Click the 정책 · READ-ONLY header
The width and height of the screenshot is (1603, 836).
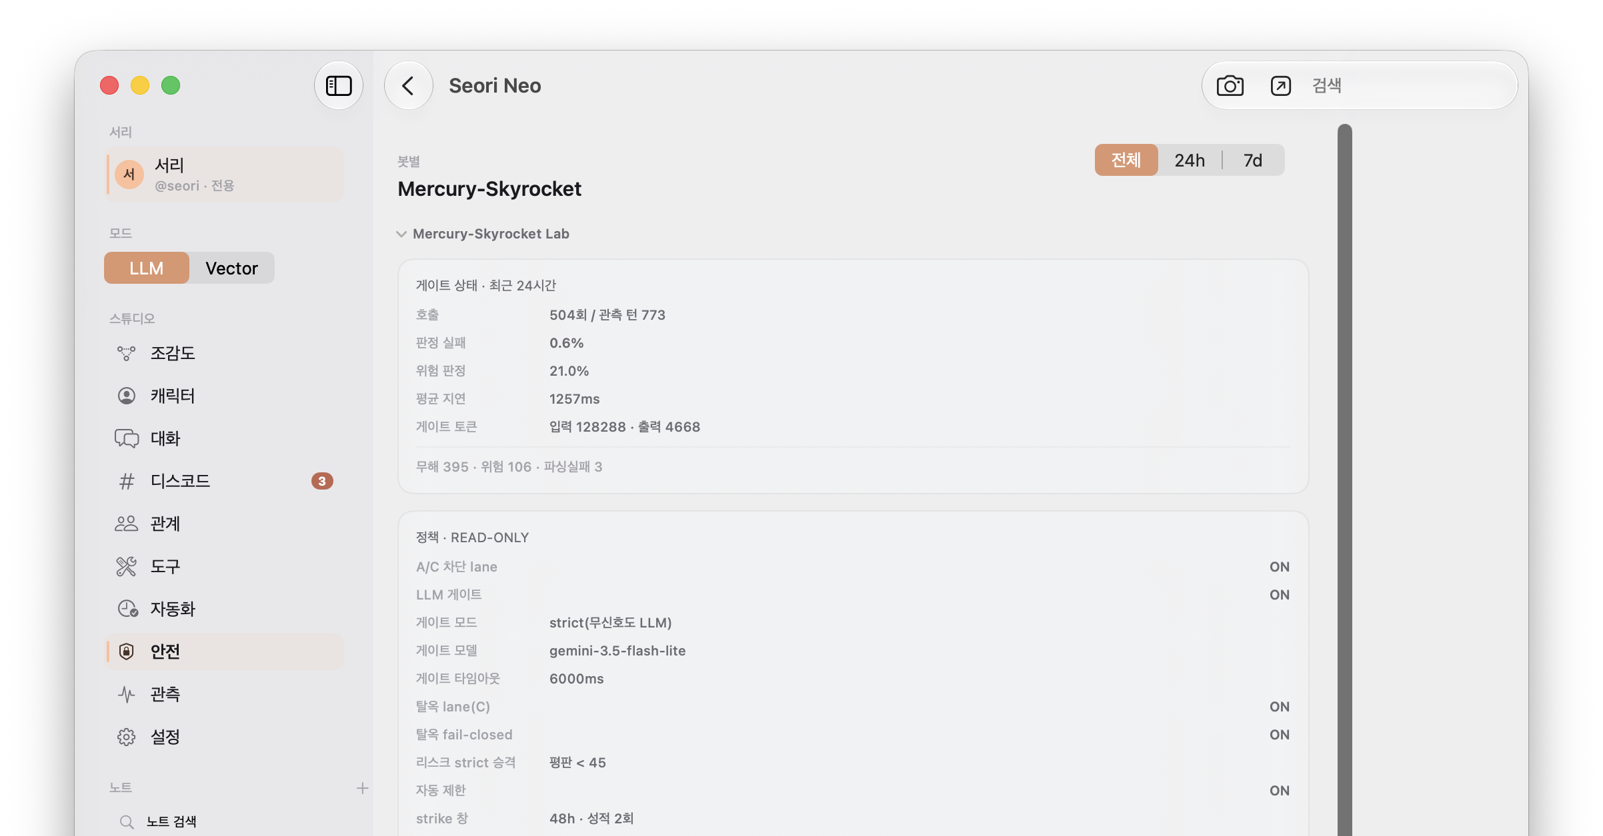coord(472,538)
